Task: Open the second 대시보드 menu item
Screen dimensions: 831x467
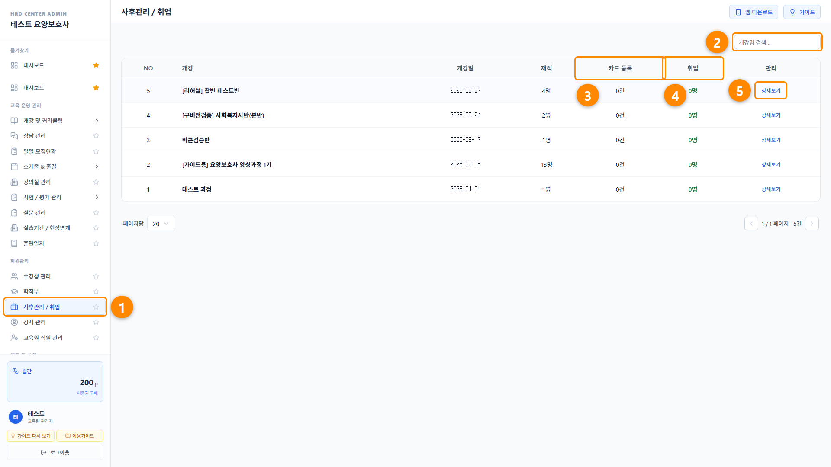Action: pyautogui.click(x=55, y=88)
